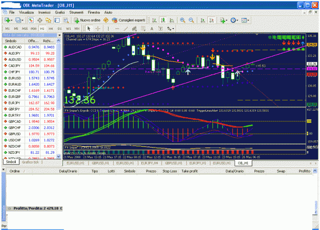
Task: Expand the profiles dropdown arrow
Action: tap(23, 20)
